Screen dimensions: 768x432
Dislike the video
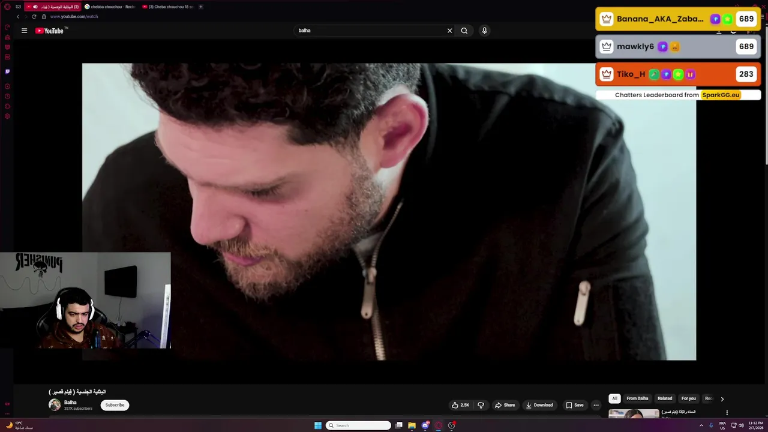(x=481, y=405)
